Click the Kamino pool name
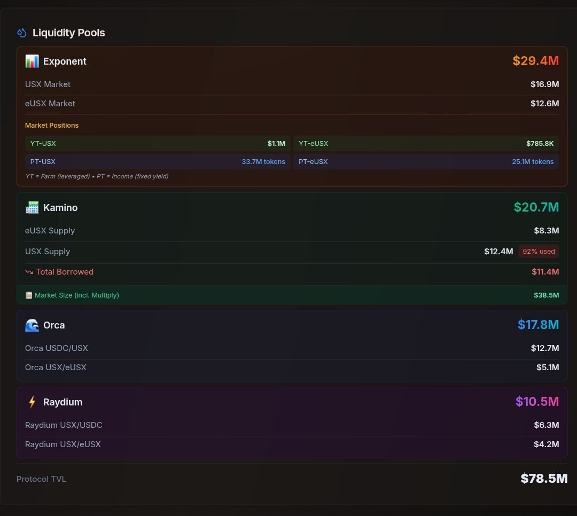Screen dimensions: 577x516 [x=60, y=208]
